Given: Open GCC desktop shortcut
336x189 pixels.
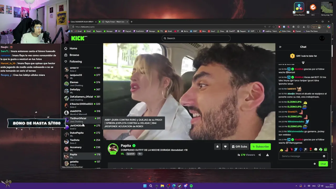Looking at the screenshot, I should 313,9.
